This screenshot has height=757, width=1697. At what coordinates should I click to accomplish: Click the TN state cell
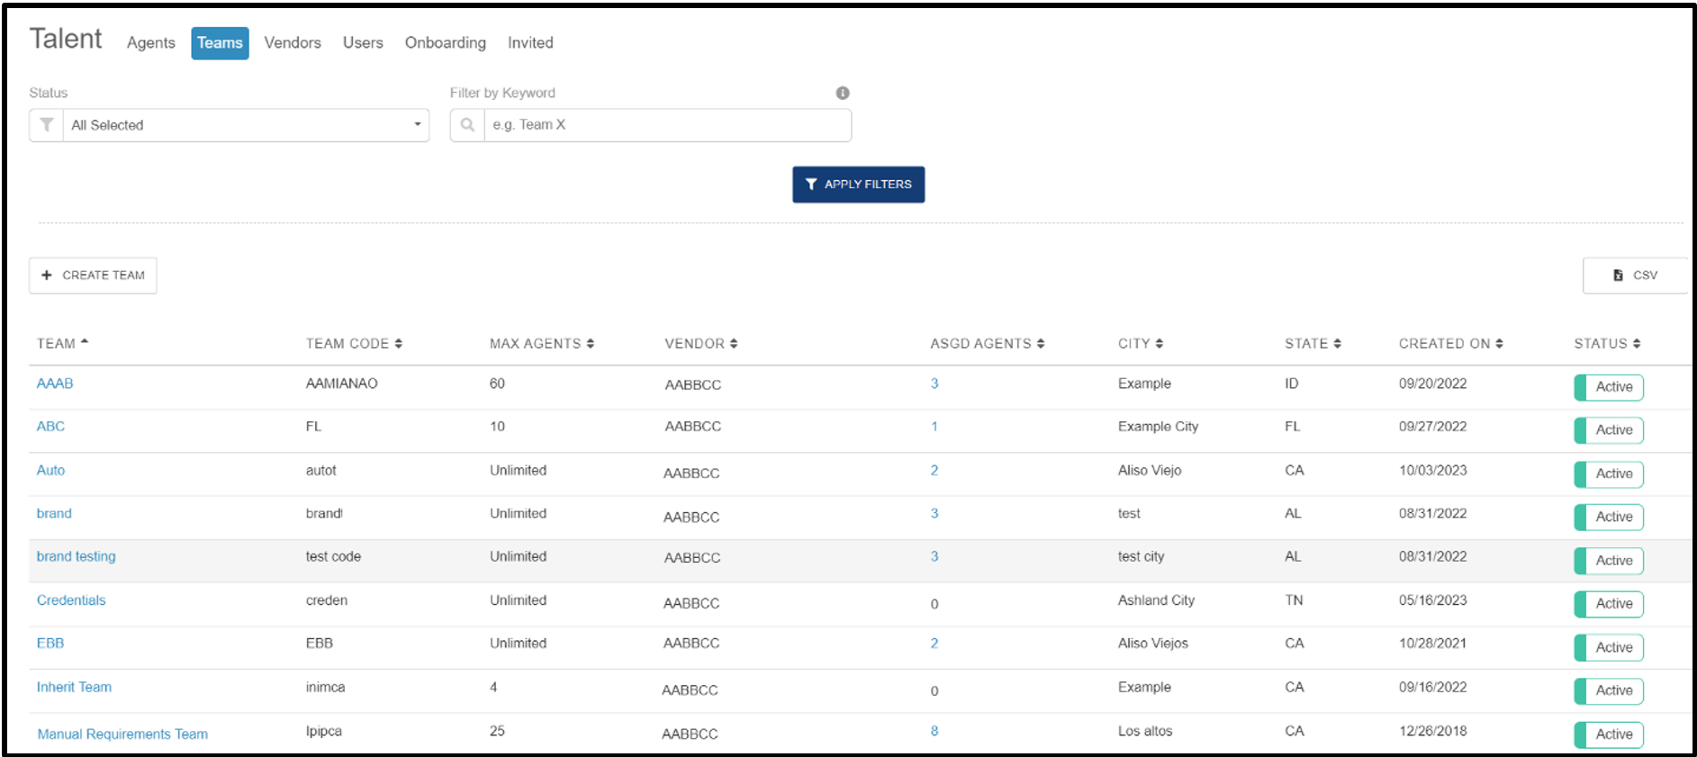click(x=1294, y=600)
